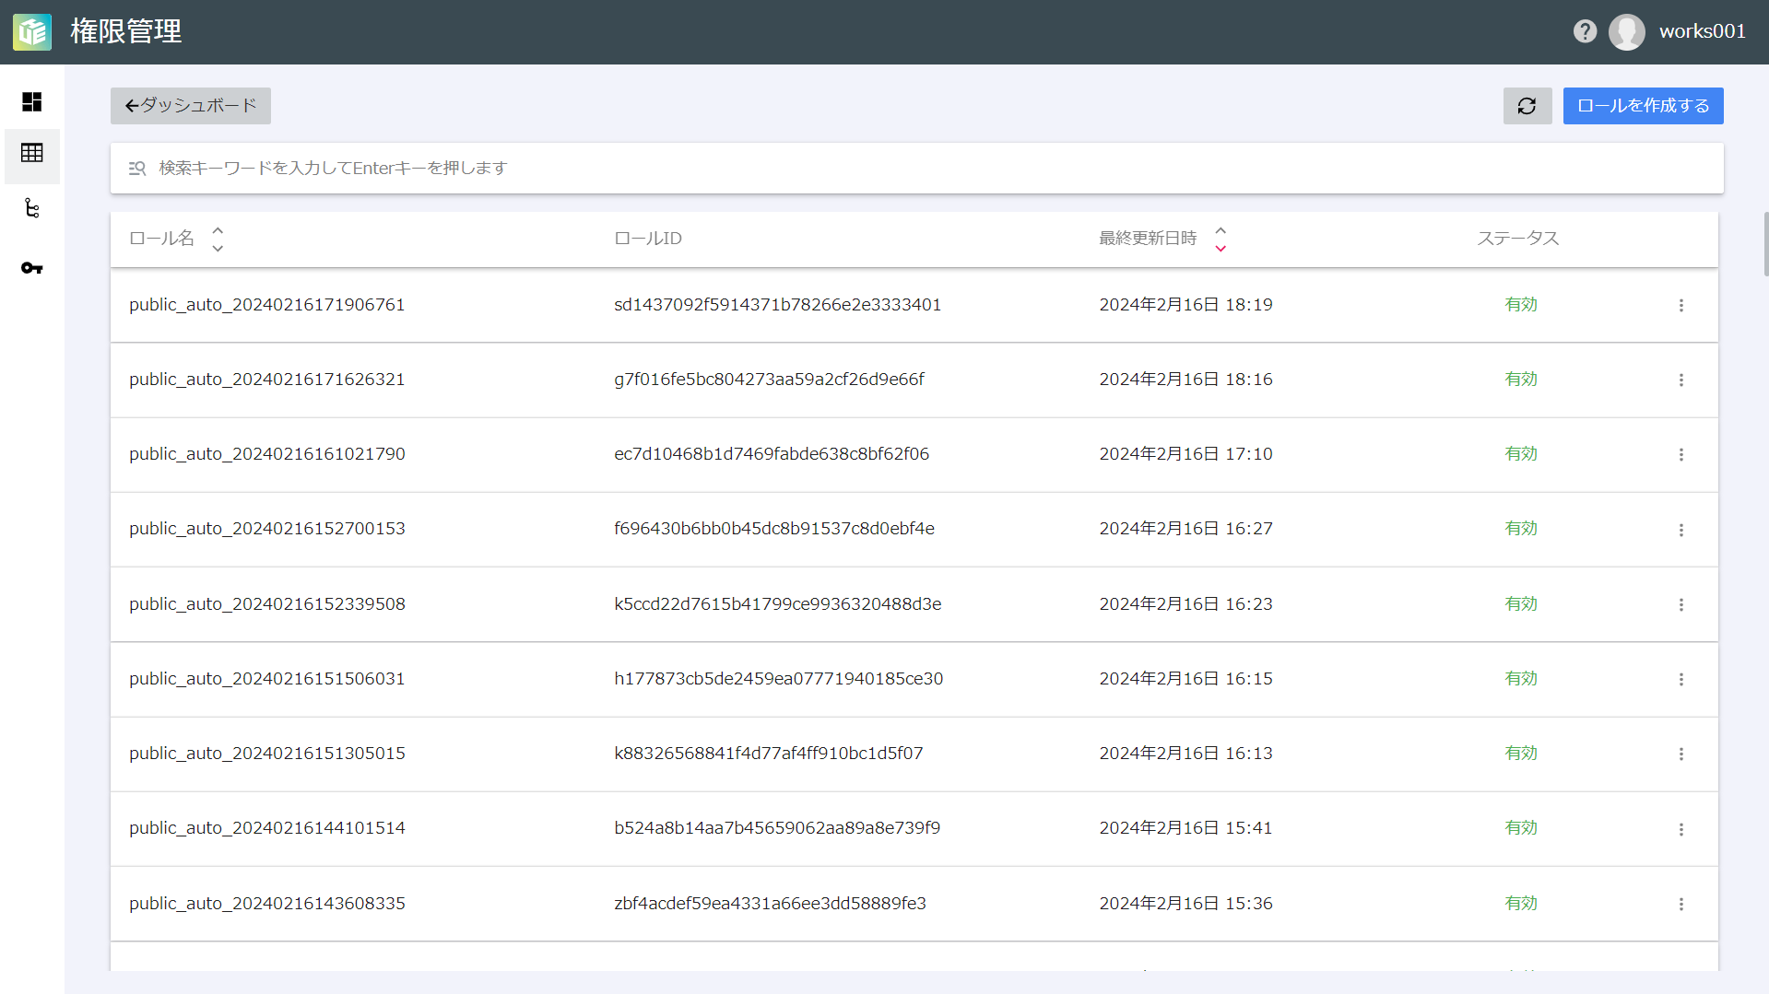1769x994 pixels.
Task: Open row menu for public_auto_20240216152339508
Action: click(1681, 604)
